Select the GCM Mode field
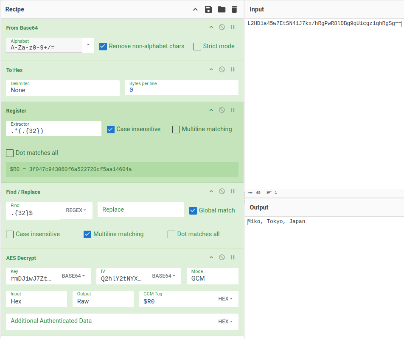The width and height of the screenshot is (404, 339). click(x=212, y=278)
